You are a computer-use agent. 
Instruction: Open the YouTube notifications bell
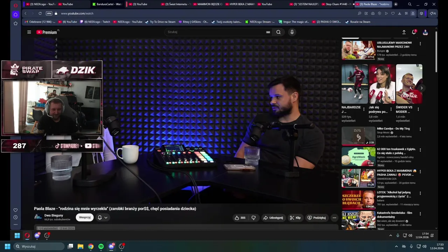(x=414, y=32)
